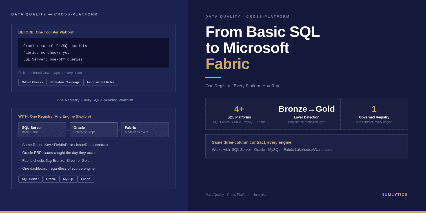
Task: Click the No Fabric Coverage tag
Action: [x=65, y=82]
